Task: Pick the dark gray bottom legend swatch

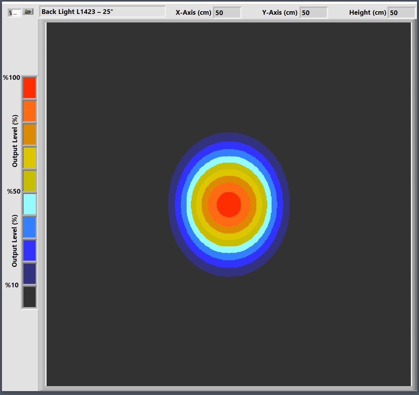Action: pos(29,297)
